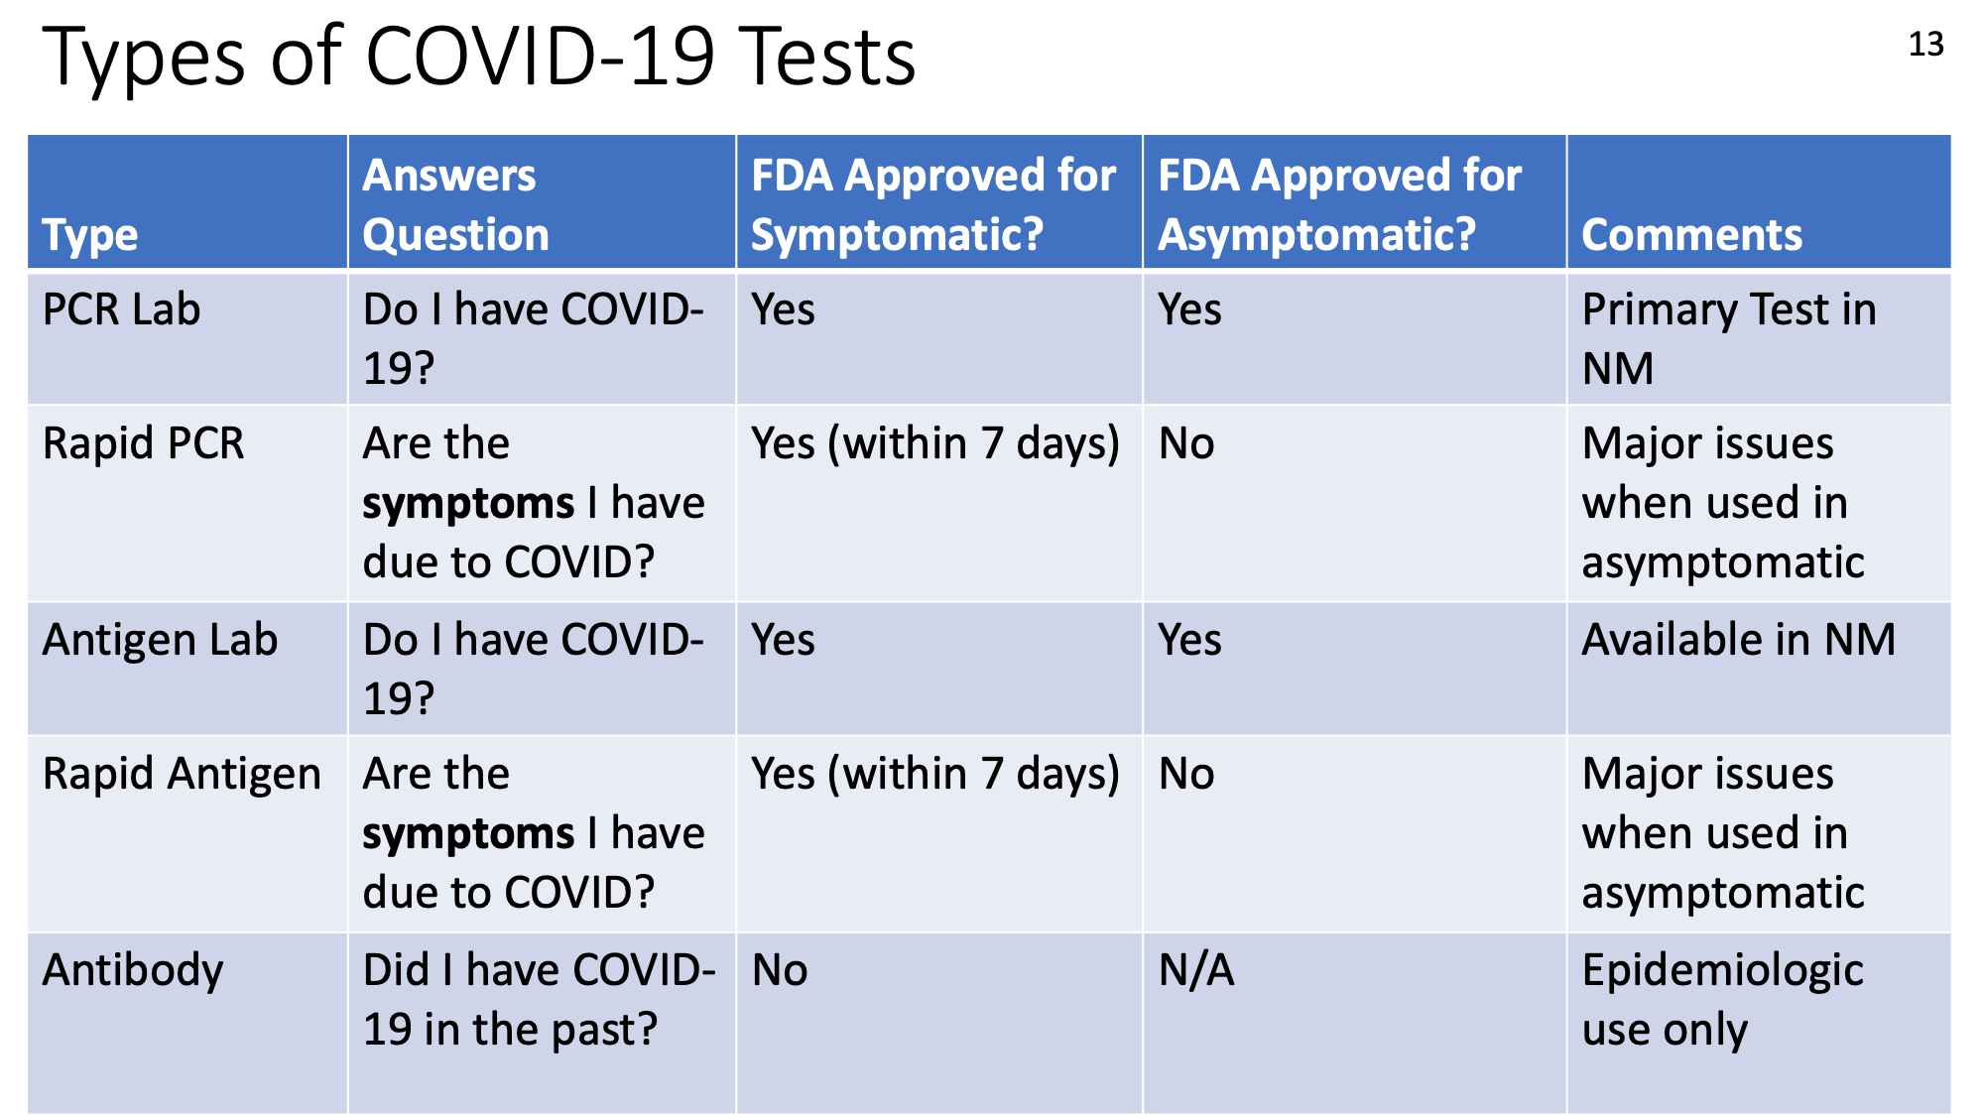Click the 'FDA Approved for Asymptomatic?' header
The width and height of the screenshot is (1982, 1115).
(1355, 202)
